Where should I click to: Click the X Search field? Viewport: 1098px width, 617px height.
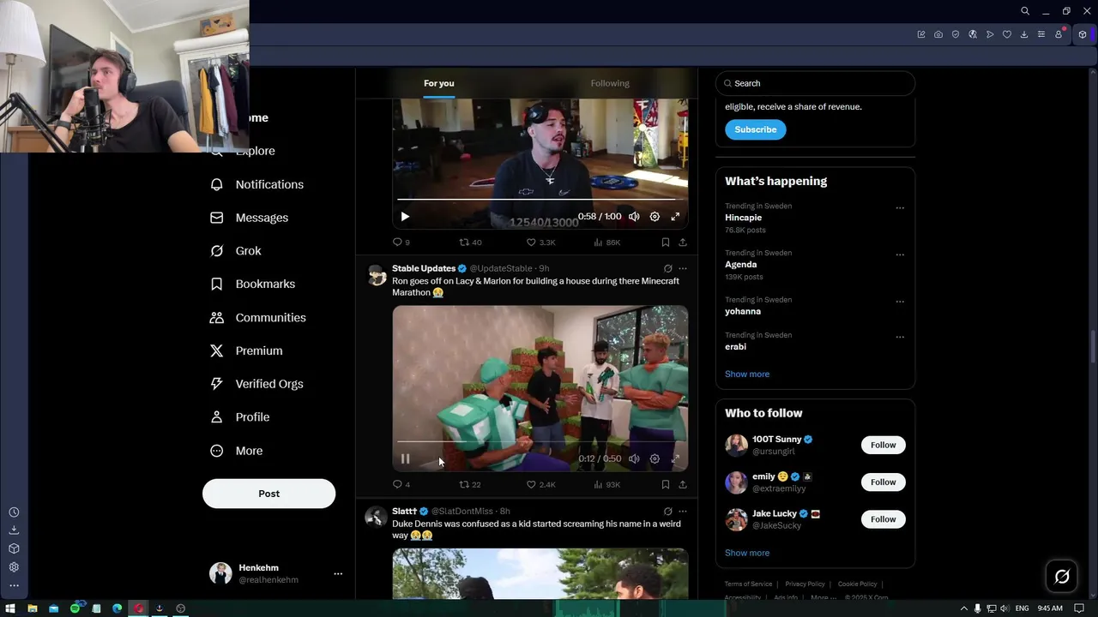click(815, 83)
